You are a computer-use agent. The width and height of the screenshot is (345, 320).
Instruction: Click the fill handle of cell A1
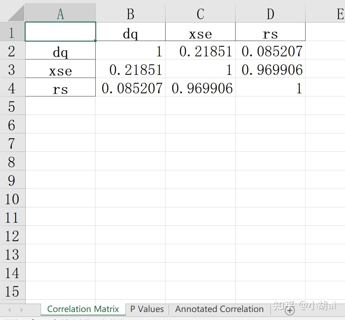(x=95, y=41)
